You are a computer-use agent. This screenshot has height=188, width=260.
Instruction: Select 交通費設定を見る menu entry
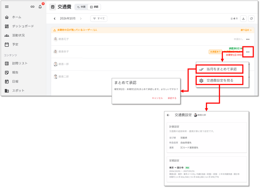(219, 81)
